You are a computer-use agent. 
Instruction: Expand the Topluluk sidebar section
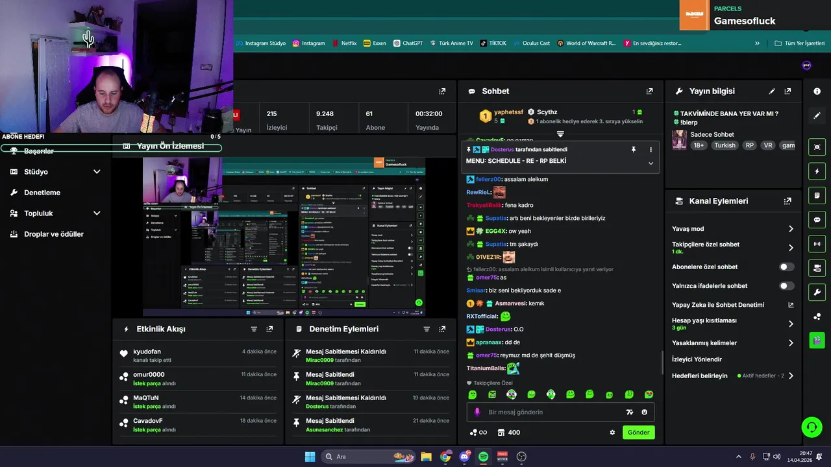tap(97, 213)
